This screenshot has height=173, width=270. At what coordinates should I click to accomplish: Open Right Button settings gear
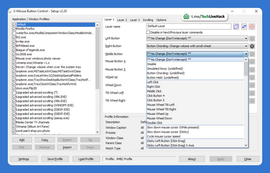[252, 46]
